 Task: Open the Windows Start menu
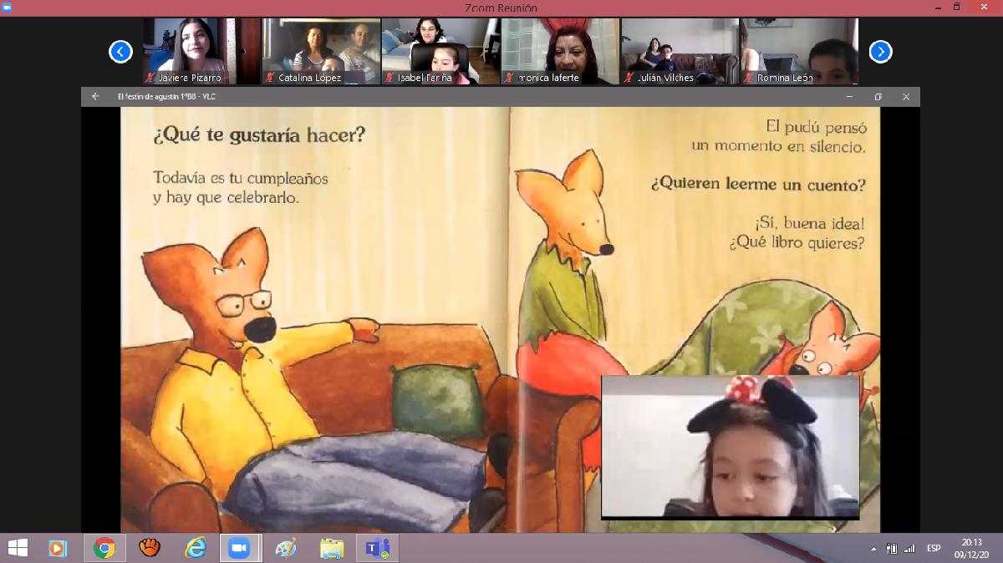[x=17, y=548]
